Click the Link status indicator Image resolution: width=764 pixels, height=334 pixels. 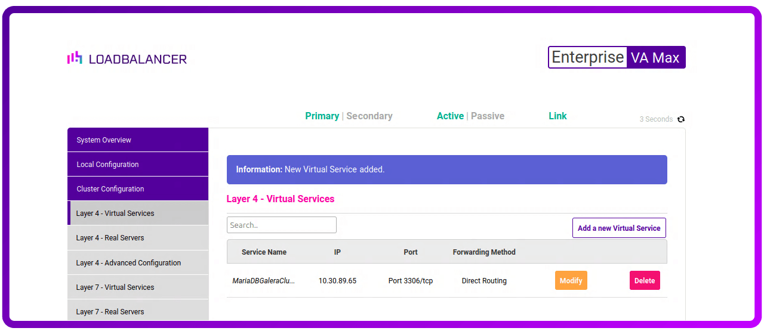pyautogui.click(x=557, y=116)
